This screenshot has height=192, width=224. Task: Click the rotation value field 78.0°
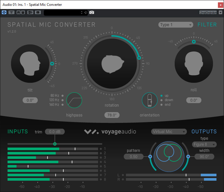coord(112,115)
